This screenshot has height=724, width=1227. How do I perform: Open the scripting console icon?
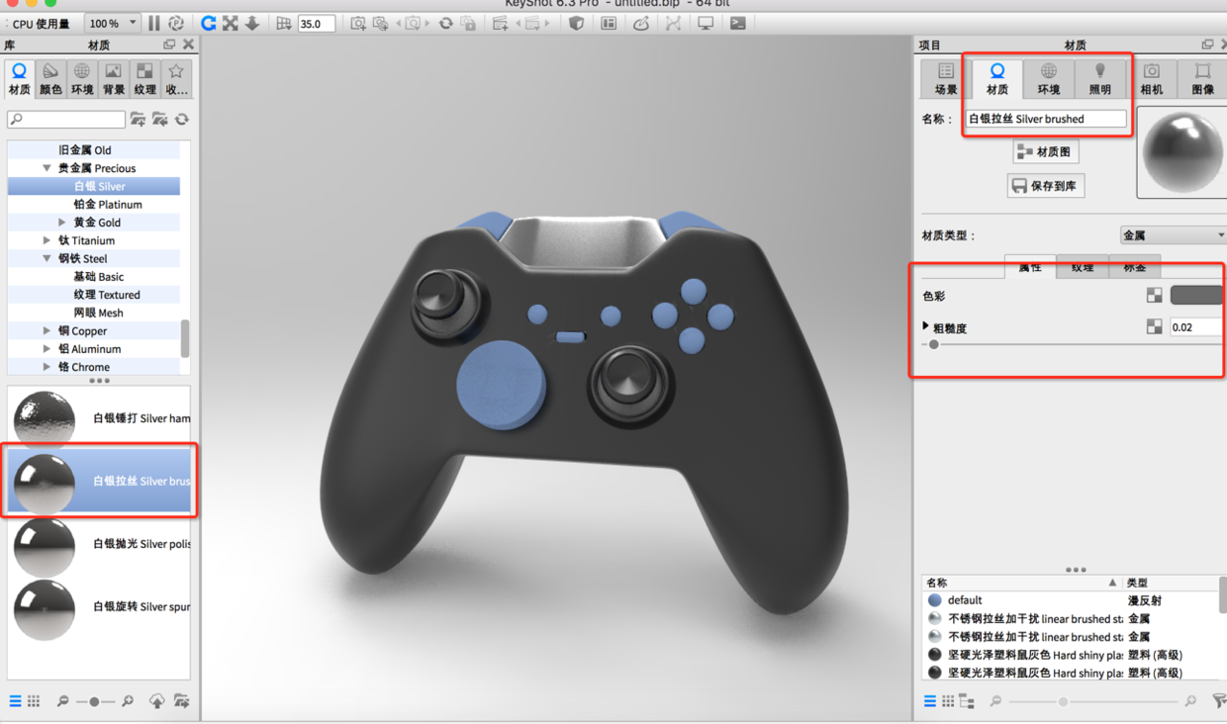(x=738, y=23)
